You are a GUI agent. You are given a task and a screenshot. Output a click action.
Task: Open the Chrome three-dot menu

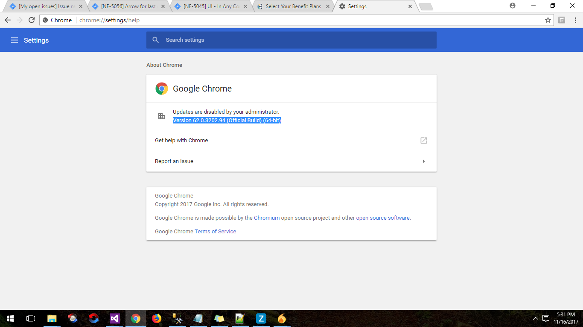pos(575,20)
